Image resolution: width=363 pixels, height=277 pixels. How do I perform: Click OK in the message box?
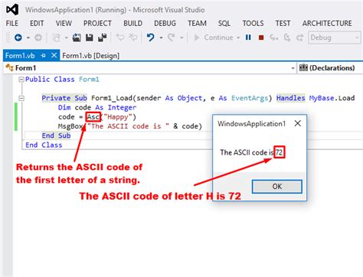(277, 187)
